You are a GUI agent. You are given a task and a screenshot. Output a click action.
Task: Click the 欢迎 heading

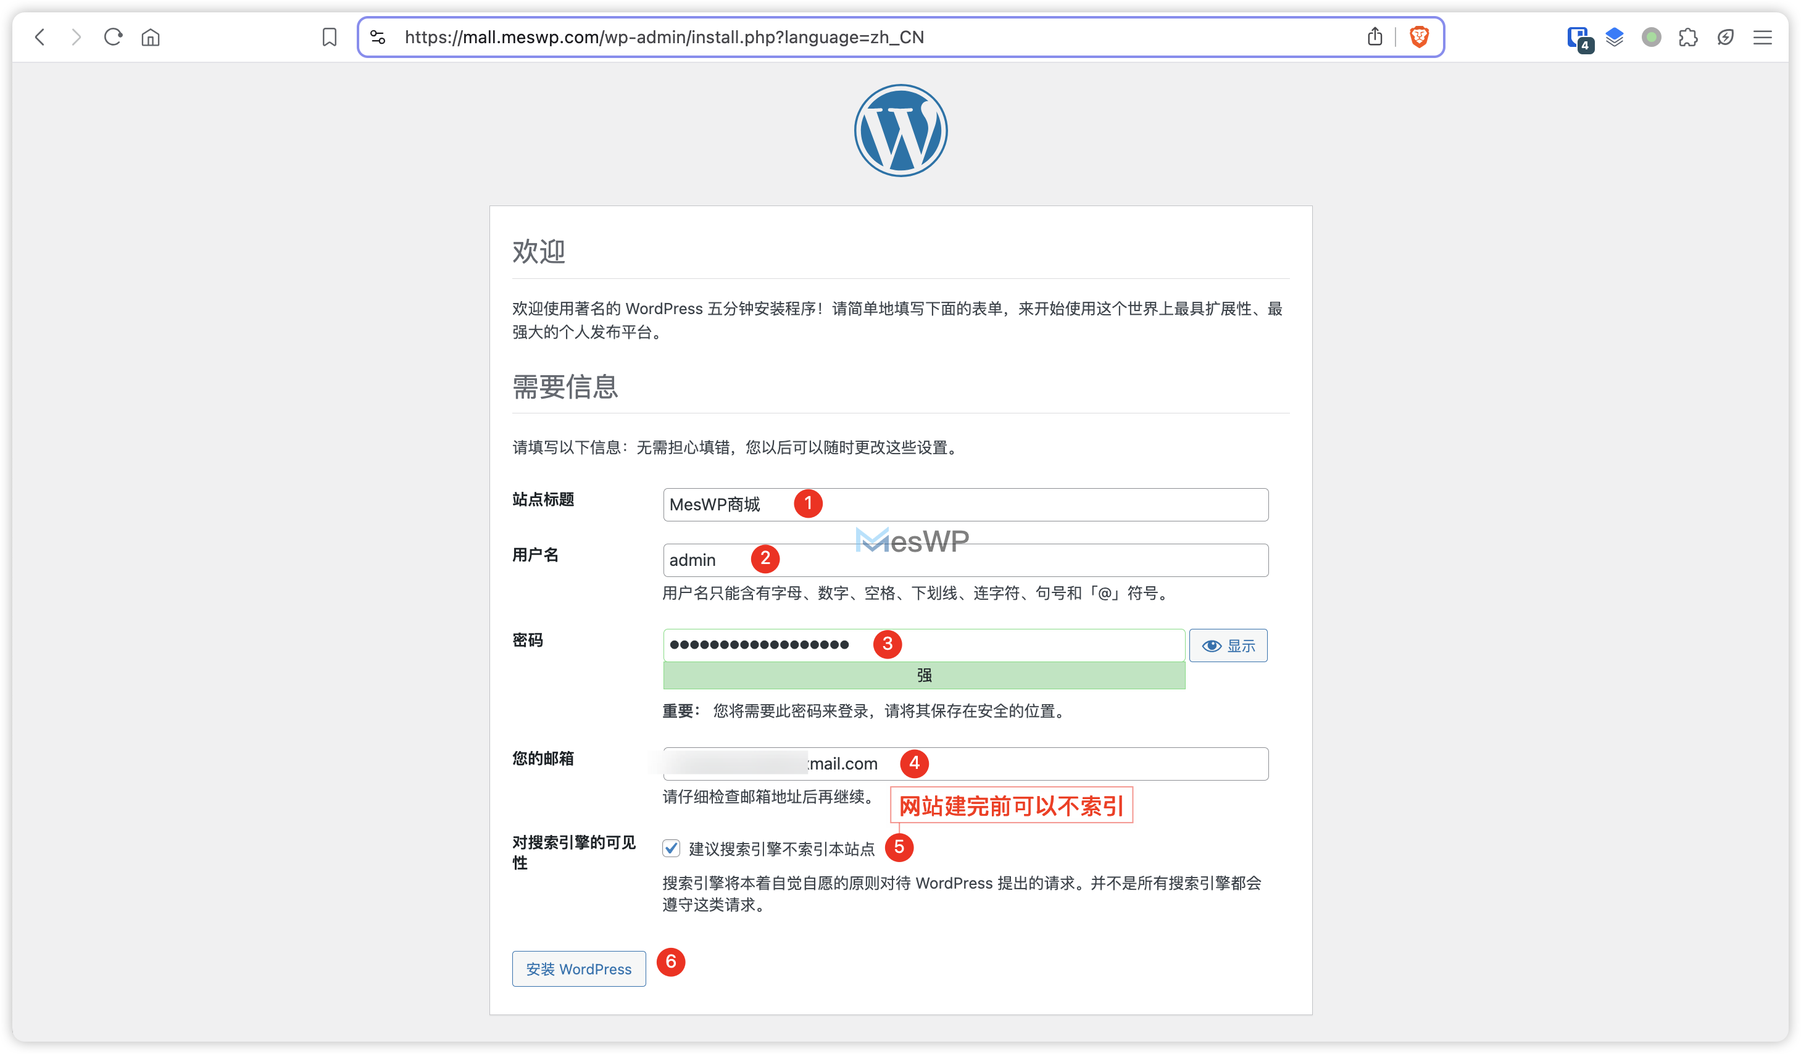[x=539, y=252]
